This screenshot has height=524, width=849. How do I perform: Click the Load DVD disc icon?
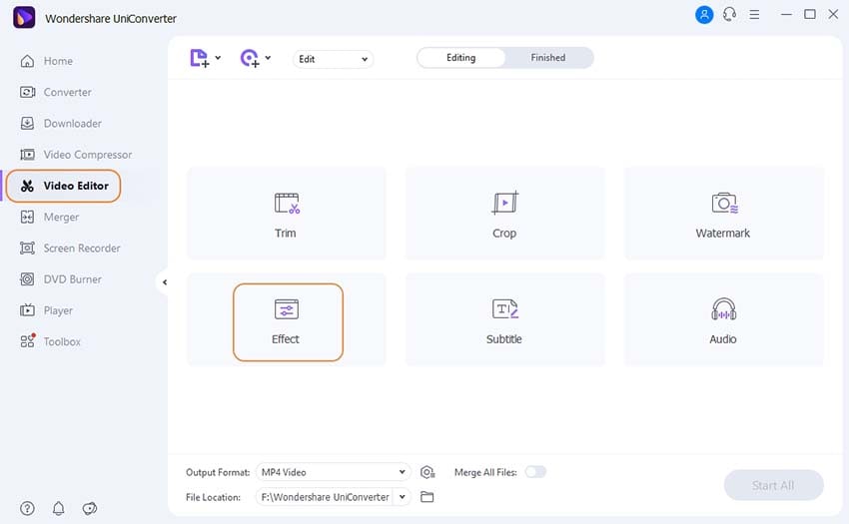(250, 59)
